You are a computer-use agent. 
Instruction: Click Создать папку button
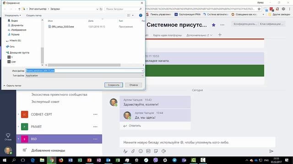34,15
